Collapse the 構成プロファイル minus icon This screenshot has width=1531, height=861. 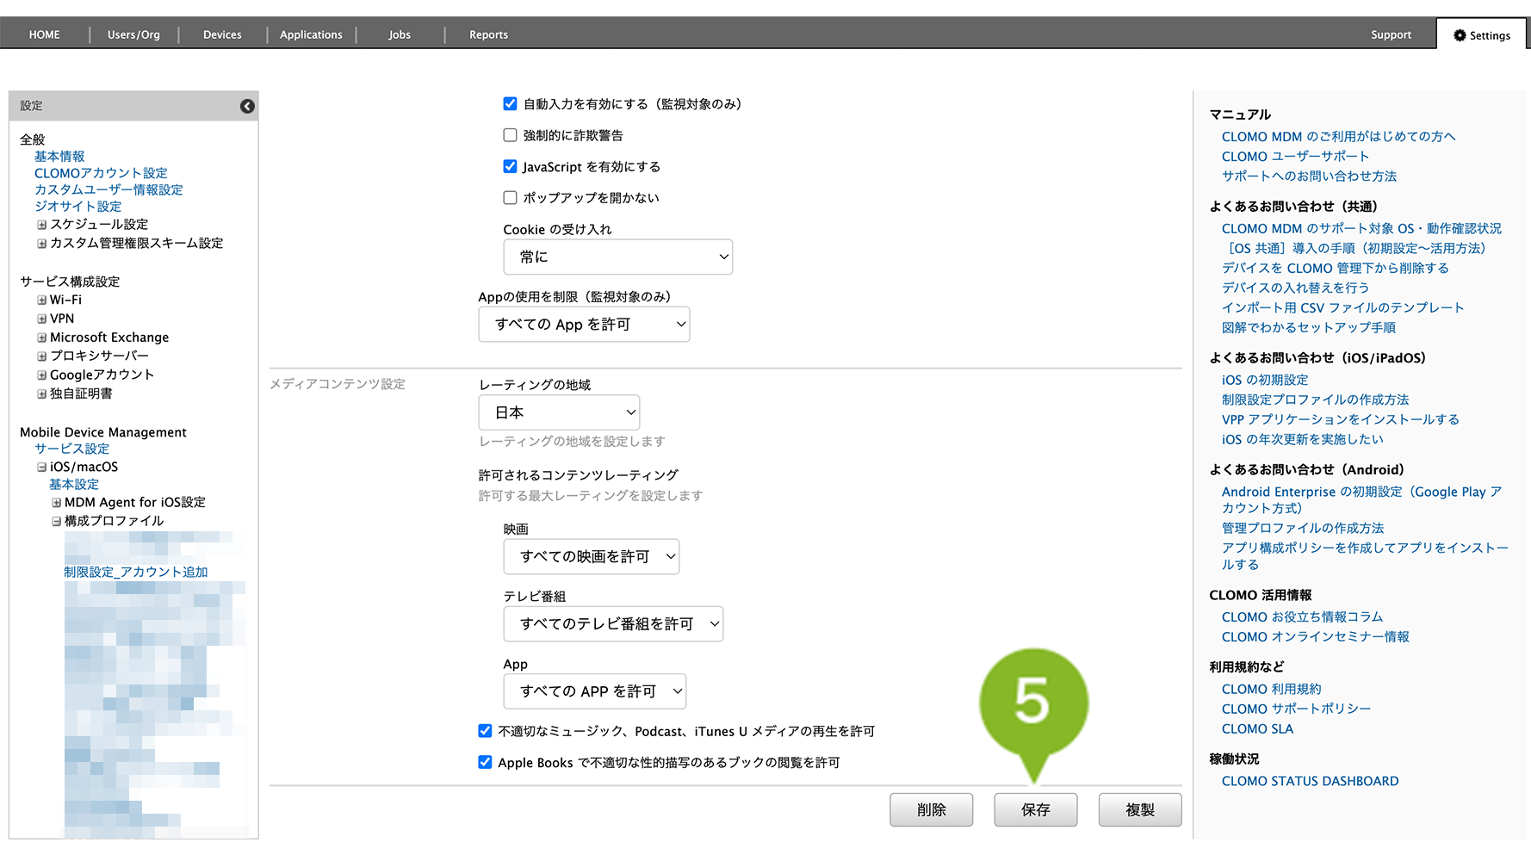coord(56,522)
